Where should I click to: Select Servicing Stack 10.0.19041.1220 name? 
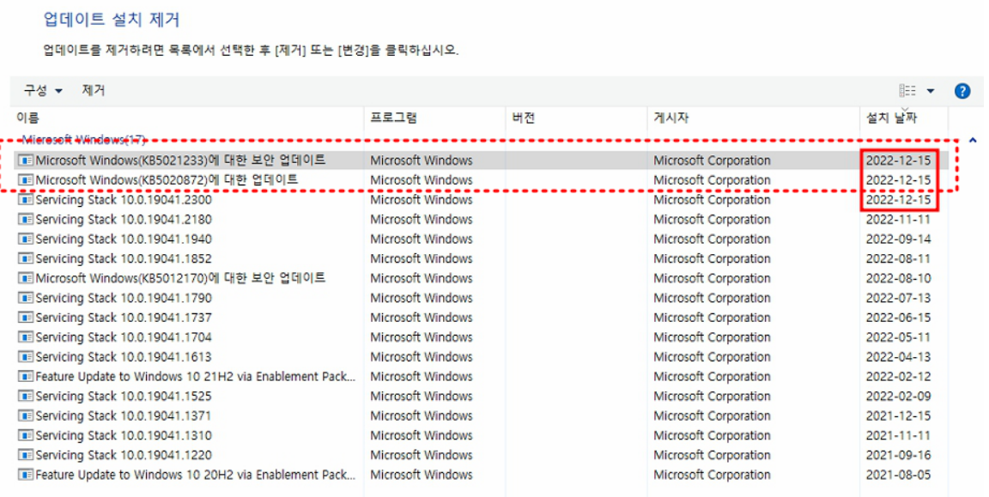124,455
